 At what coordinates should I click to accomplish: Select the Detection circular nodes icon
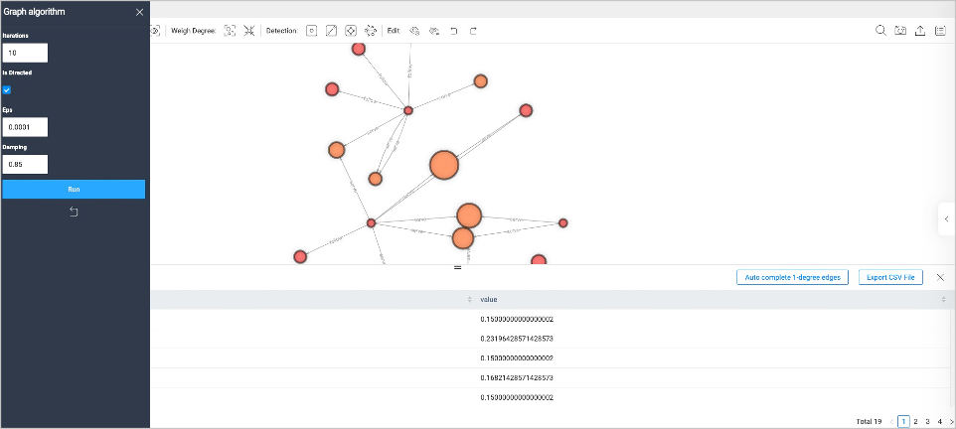point(370,31)
